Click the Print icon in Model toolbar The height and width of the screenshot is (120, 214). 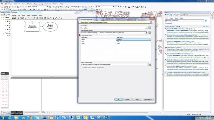point(15,18)
